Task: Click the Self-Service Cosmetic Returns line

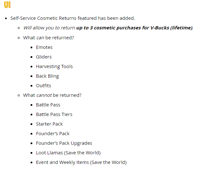Action: 72,18
